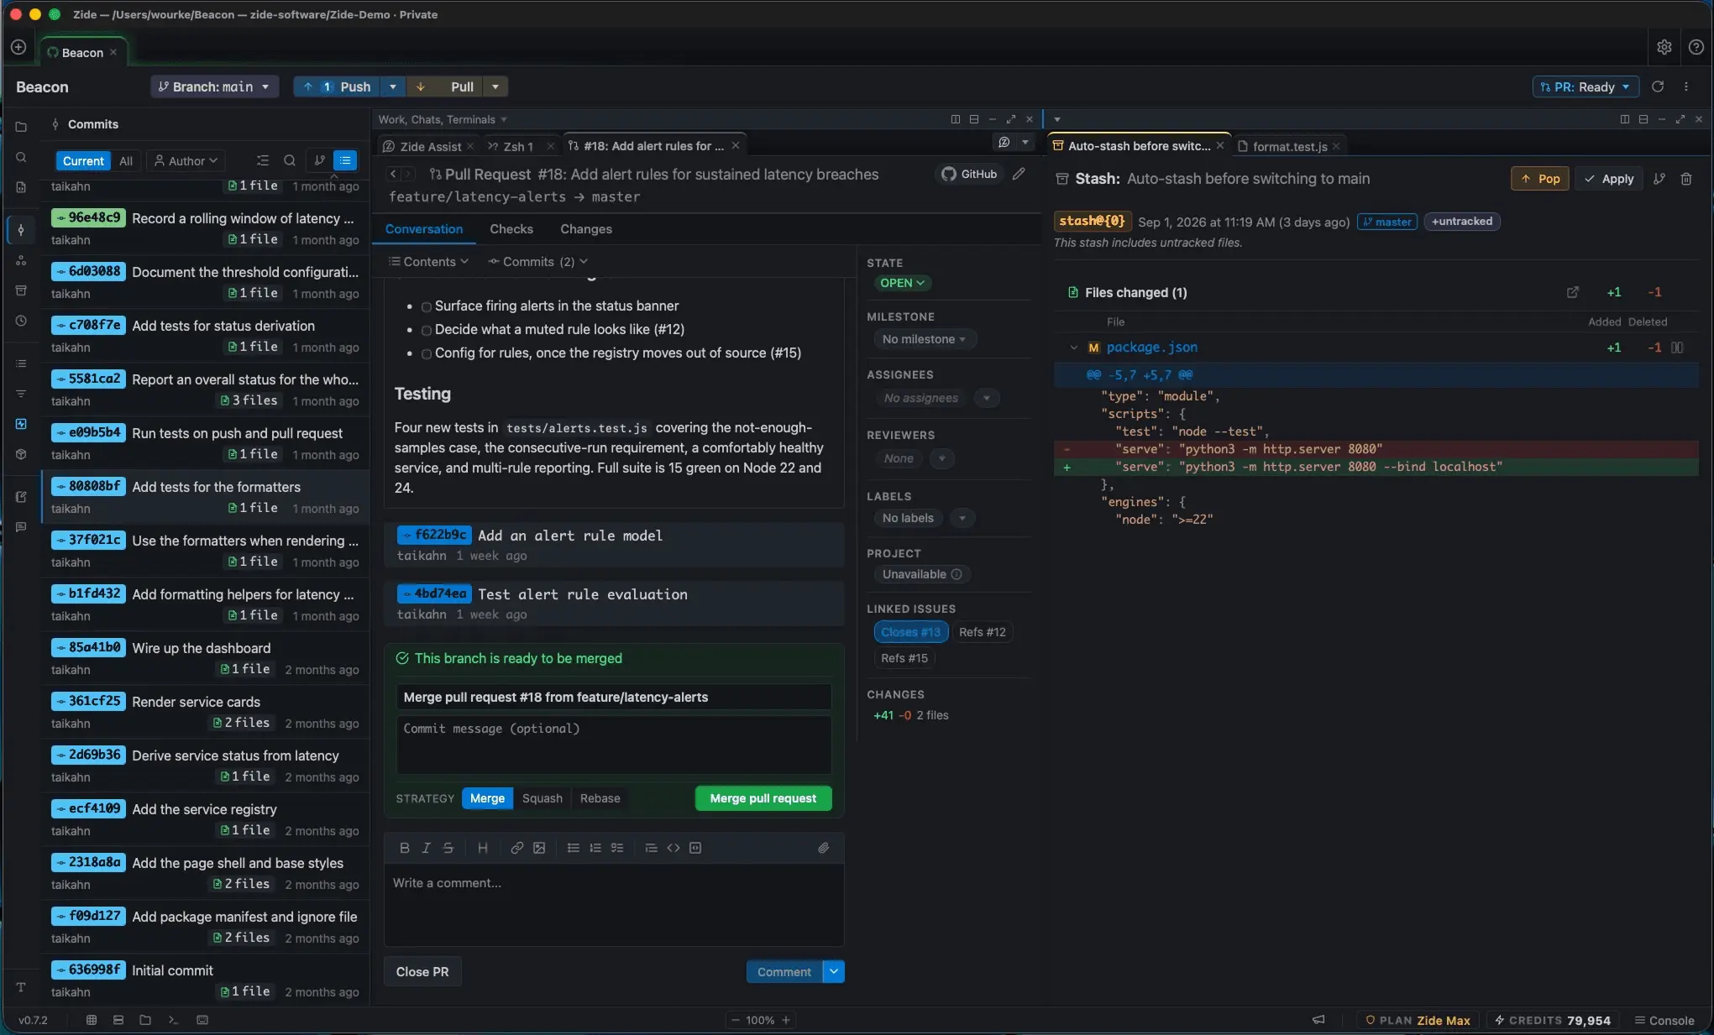Insert image in comment editor
Viewport: 1714px width, 1035px height.
539,848
